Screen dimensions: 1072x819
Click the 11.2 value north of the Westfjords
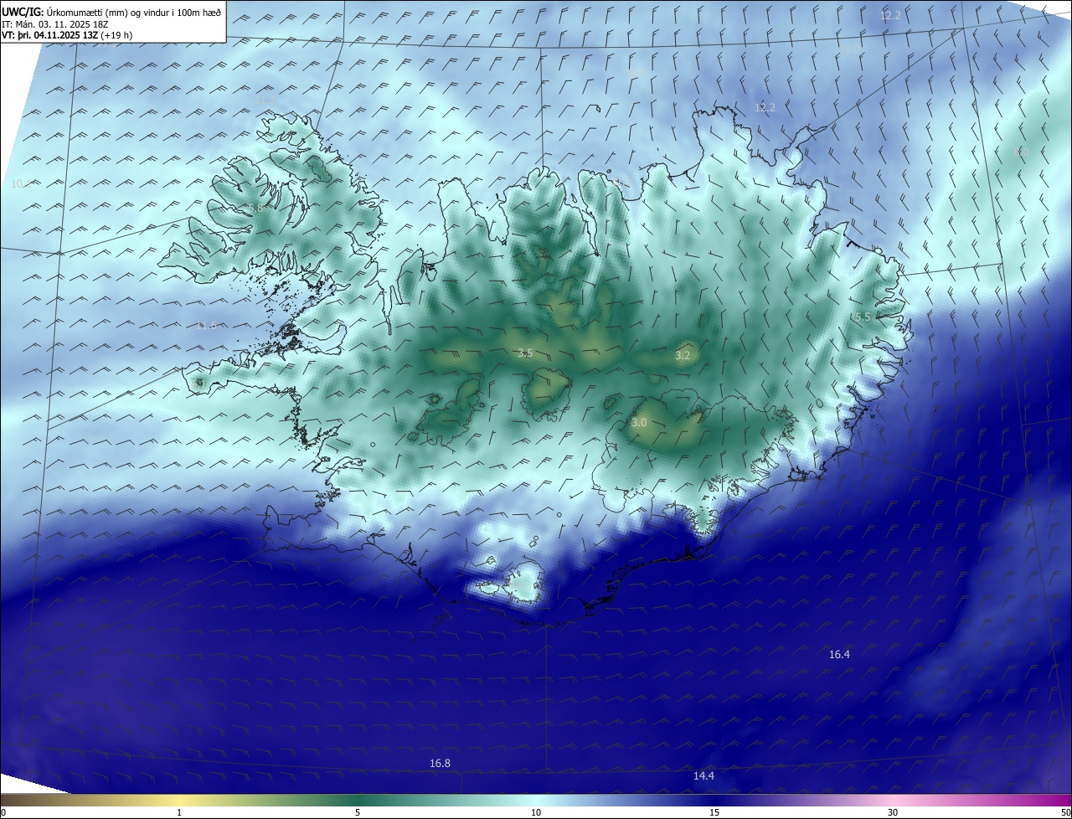click(x=265, y=100)
